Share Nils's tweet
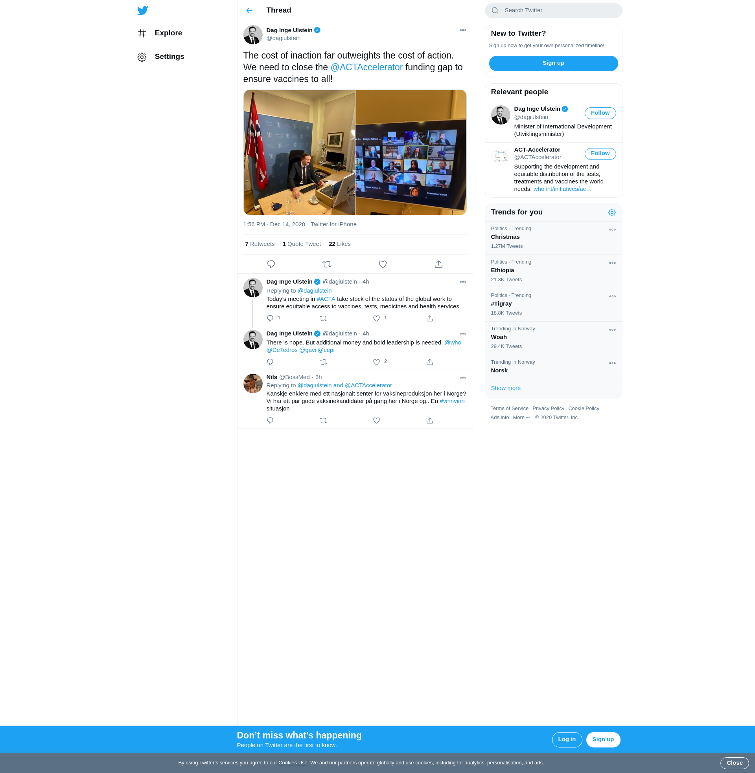The height and width of the screenshot is (773, 755). pyautogui.click(x=430, y=421)
